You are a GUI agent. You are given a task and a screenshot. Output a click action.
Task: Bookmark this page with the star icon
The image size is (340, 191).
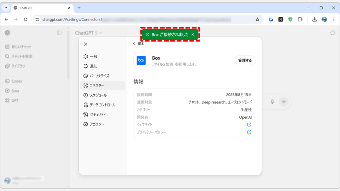257,20
